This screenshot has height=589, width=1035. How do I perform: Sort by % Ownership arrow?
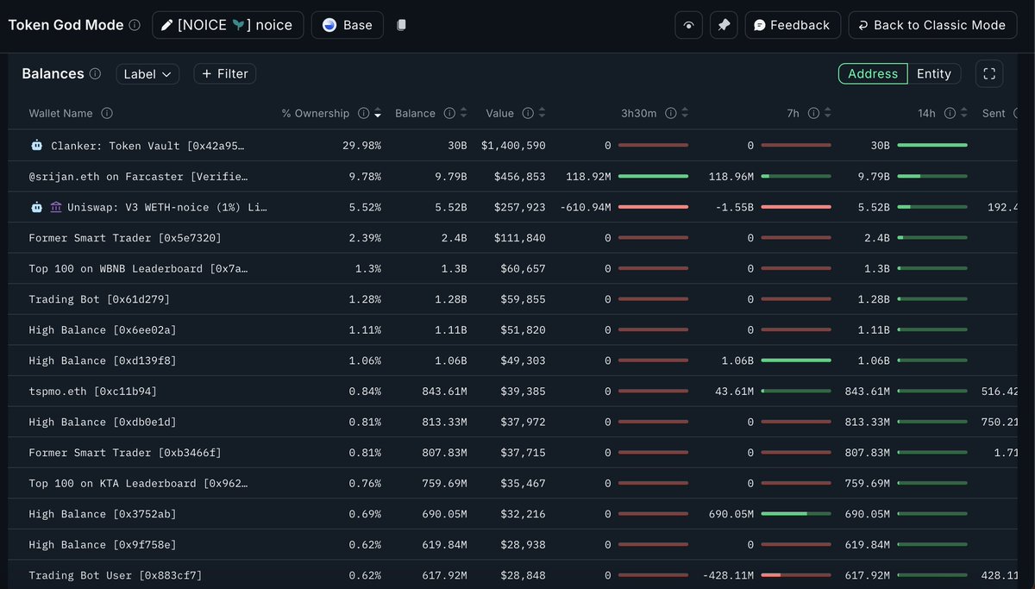377,113
